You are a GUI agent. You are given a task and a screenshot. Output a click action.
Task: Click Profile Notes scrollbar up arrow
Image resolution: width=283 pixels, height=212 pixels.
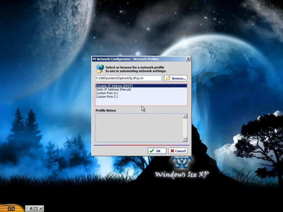click(x=185, y=116)
